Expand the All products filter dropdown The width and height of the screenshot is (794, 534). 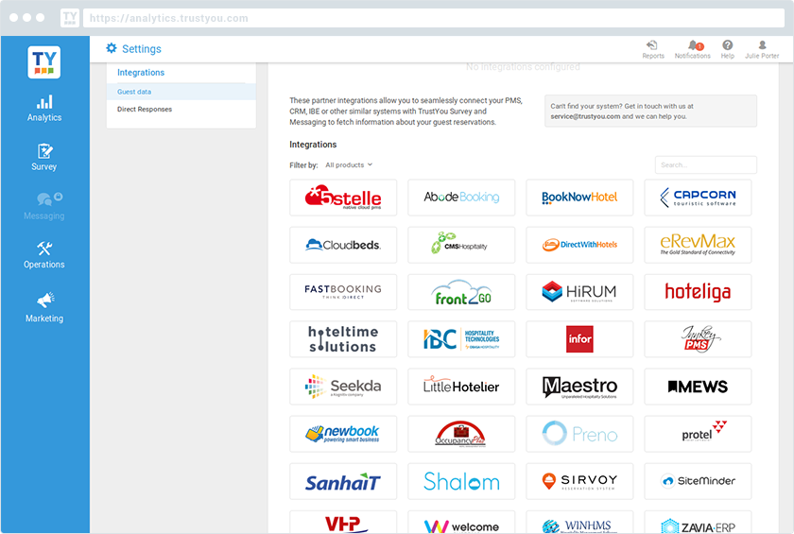[349, 165]
